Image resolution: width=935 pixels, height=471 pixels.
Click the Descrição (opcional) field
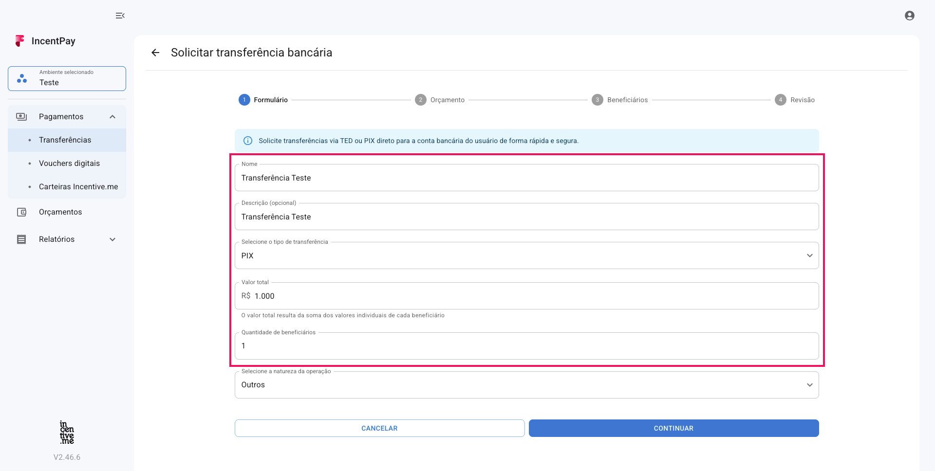(x=526, y=217)
